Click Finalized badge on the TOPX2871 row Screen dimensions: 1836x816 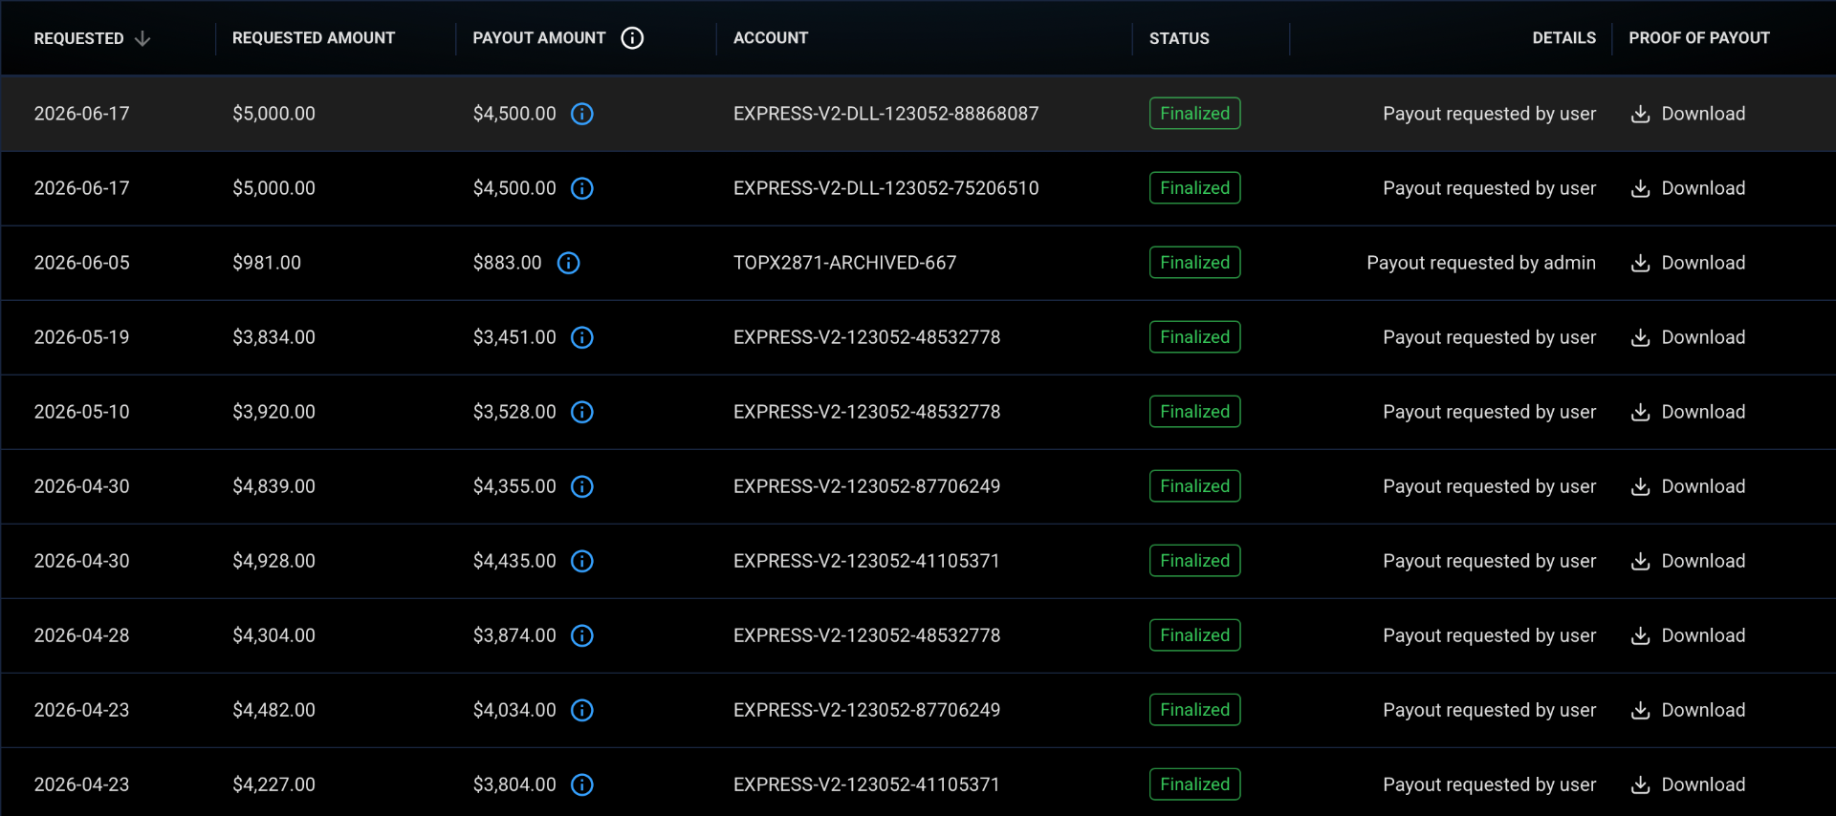point(1195,263)
